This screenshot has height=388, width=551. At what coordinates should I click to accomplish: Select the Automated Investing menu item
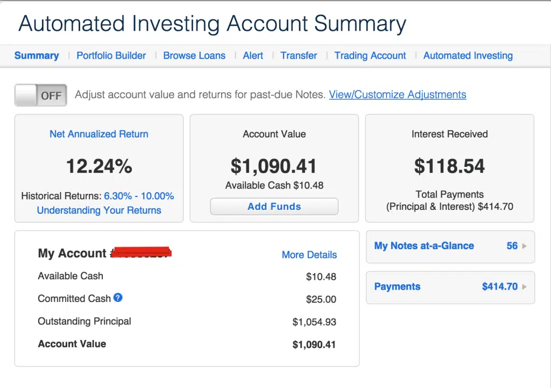click(468, 55)
